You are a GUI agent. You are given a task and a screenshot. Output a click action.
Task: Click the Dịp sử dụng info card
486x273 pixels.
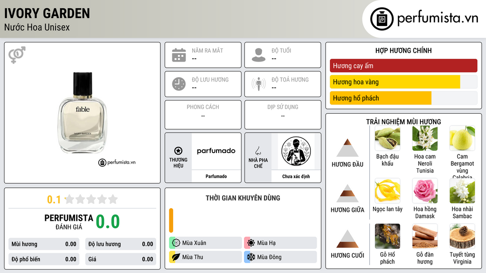tap(283, 115)
